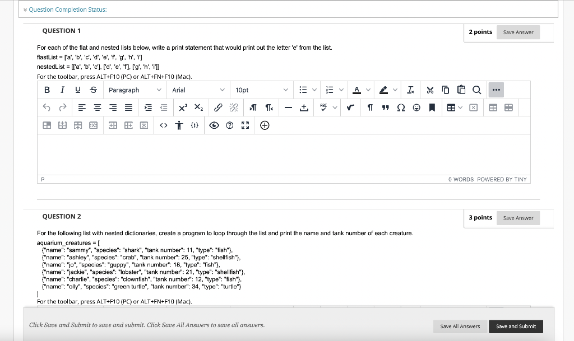Open highlight color picker dropdown arrow
The image size is (574, 341).
click(395, 90)
